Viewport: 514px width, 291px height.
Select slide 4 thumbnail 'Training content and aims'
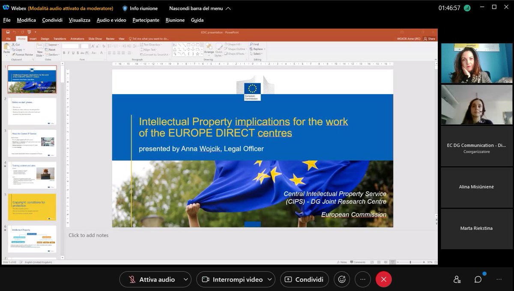point(32,175)
